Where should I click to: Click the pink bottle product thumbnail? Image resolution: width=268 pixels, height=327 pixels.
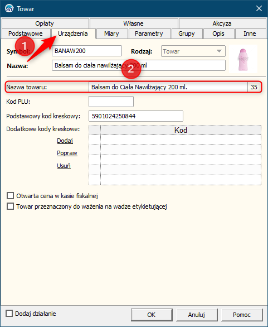[x=243, y=59]
